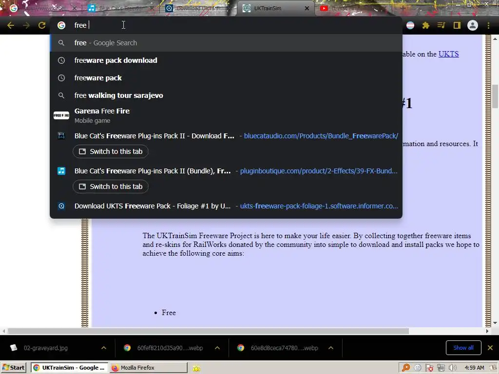
Task: Open a new tab with plus button
Action: point(403,8)
